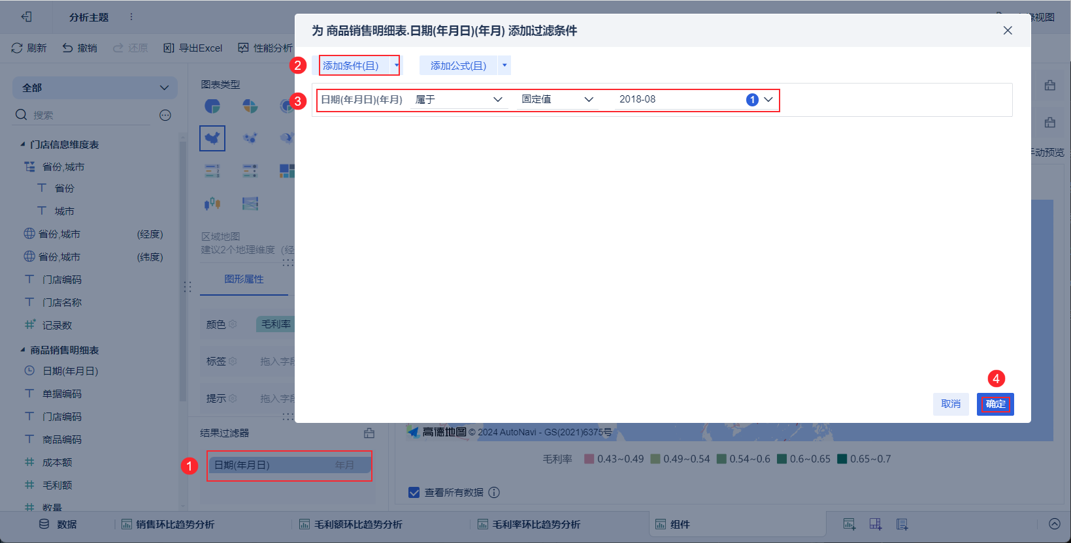
Task: Collapse the 商品销售明细表 tree node
Action: coord(23,350)
